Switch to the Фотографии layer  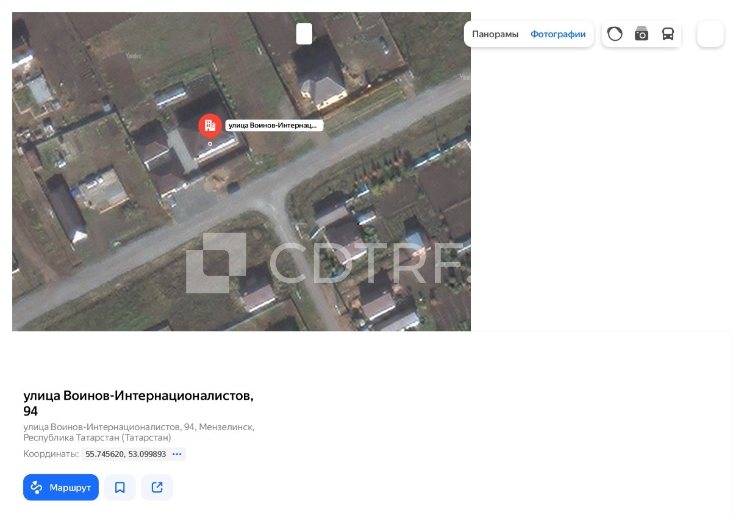point(558,34)
